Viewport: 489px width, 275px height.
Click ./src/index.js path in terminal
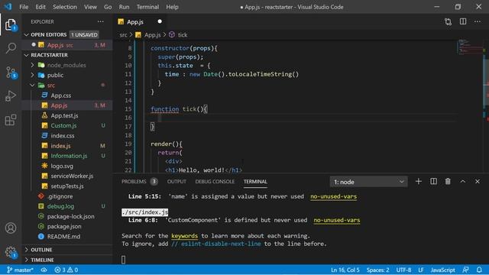pyautogui.click(x=145, y=212)
